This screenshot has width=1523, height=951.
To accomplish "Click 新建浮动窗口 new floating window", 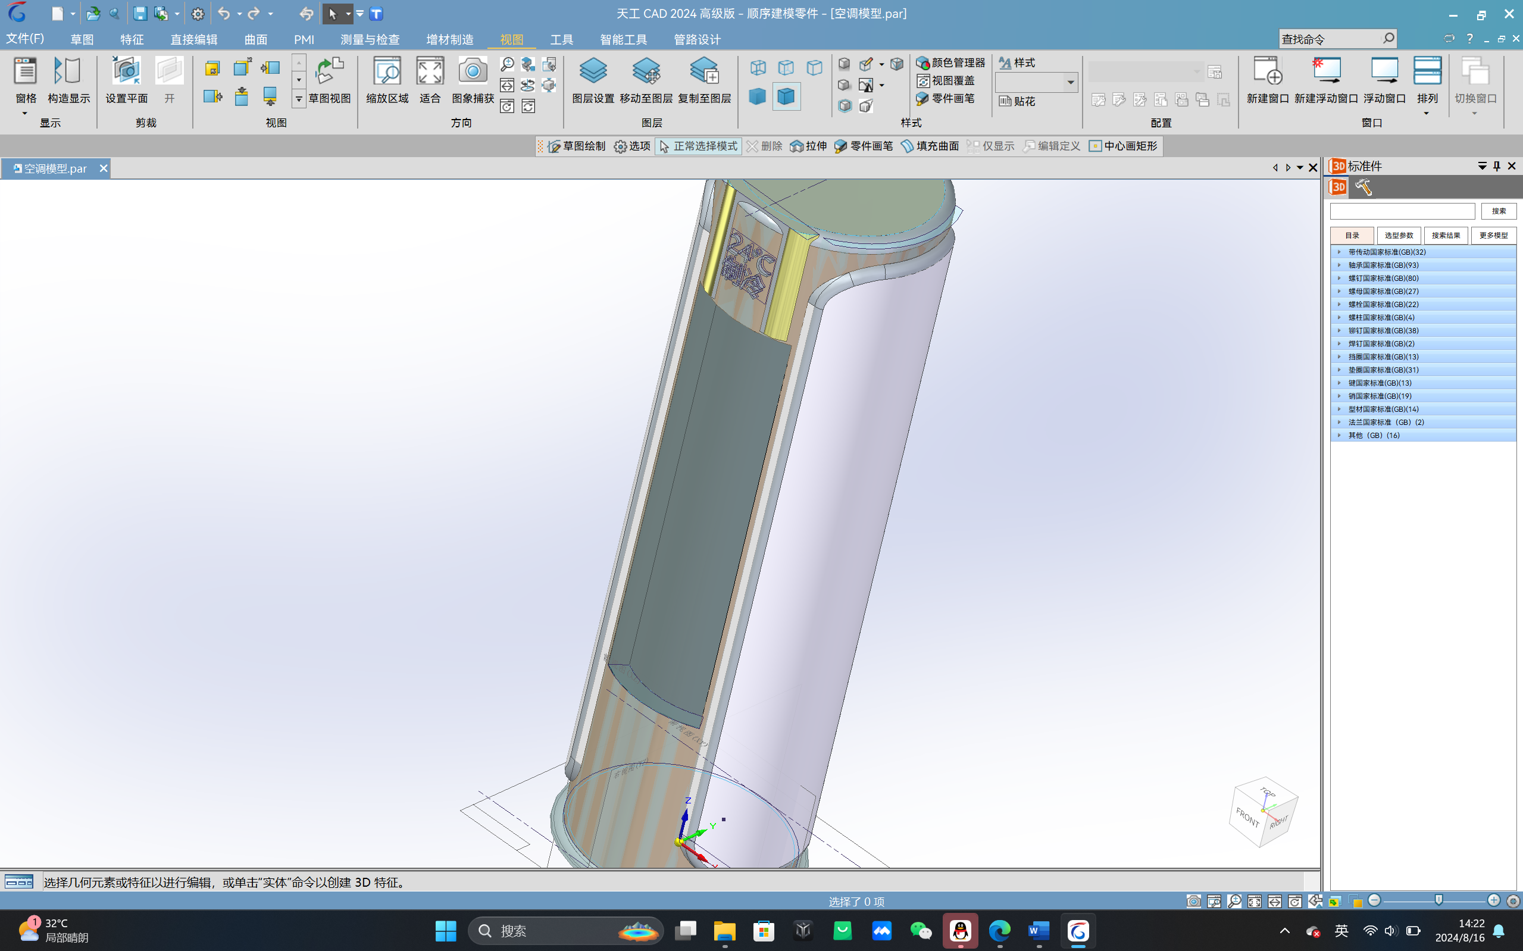I will point(1326,80).
